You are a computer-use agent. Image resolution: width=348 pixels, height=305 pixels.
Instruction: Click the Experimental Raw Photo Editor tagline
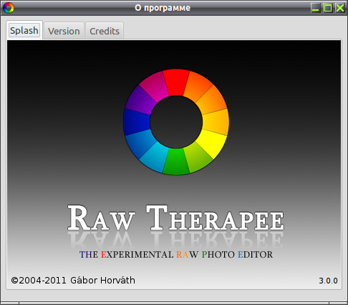(176, 255)
